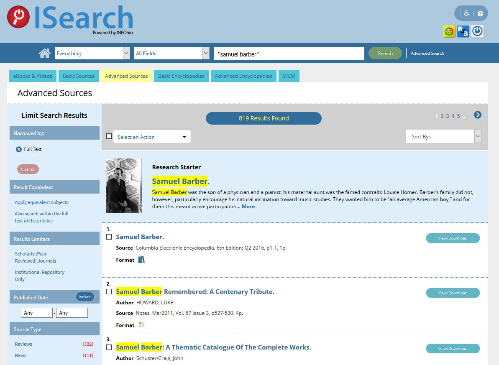Viewport: 499px width, 365px height.
Task: Click the Source Type section header
Action: click(x=54, y=329)
